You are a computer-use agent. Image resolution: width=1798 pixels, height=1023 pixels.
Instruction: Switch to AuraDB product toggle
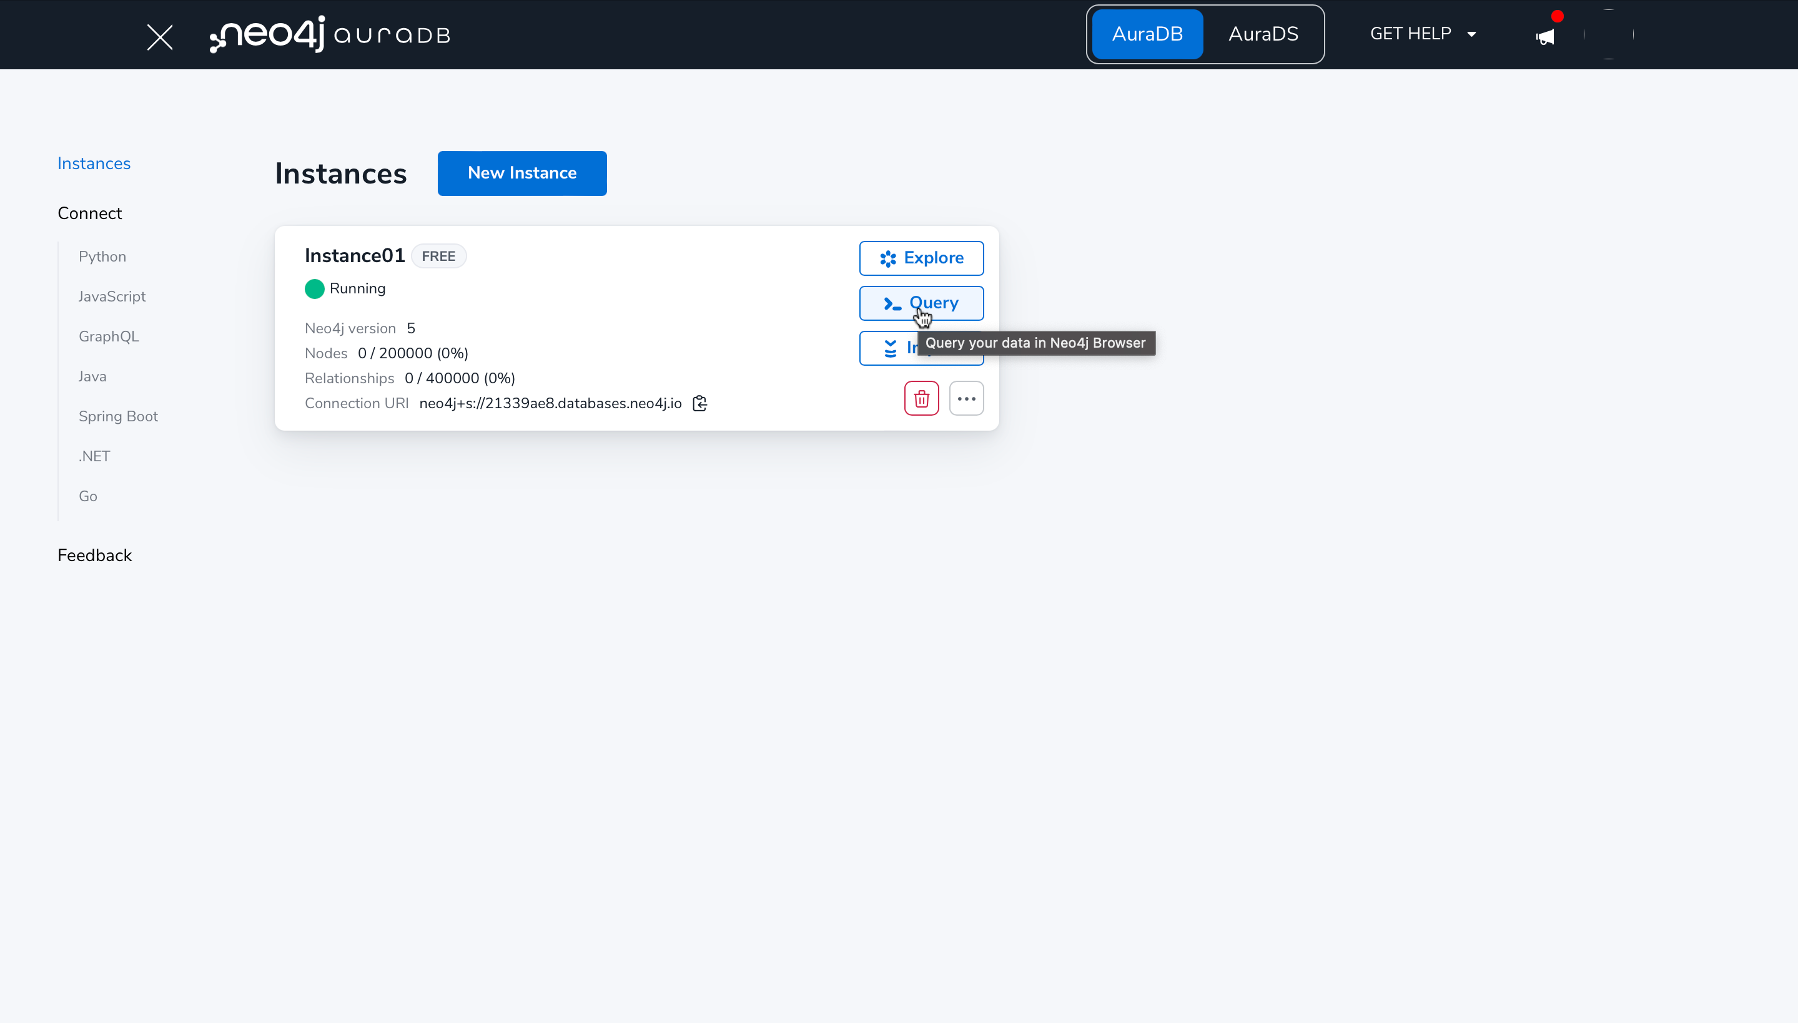tap(1147, 34)
